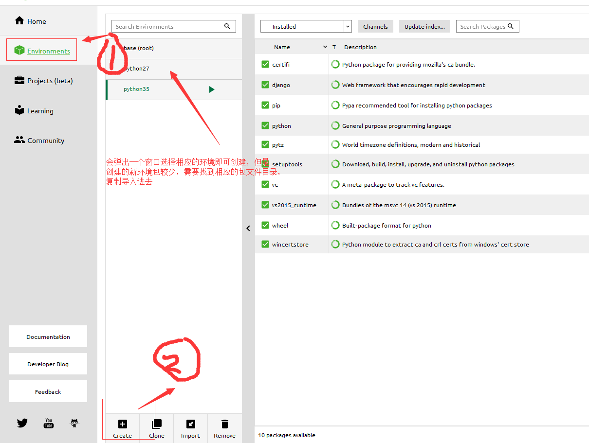The width and height of the screenshot is (589, 443).
Task: Click the type icon for pip
Action: (x=335, y=105)
